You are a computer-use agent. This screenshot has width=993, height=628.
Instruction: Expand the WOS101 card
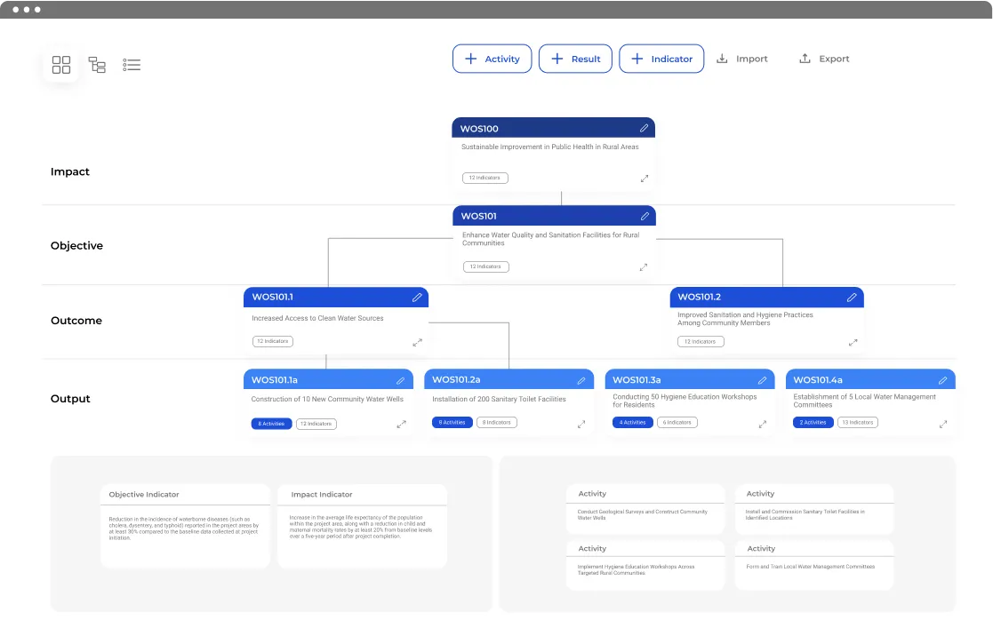[x=644, y=267]
